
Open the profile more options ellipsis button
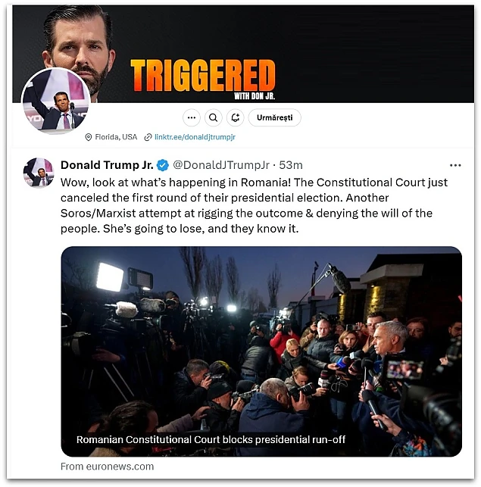(x=192, y=117)
